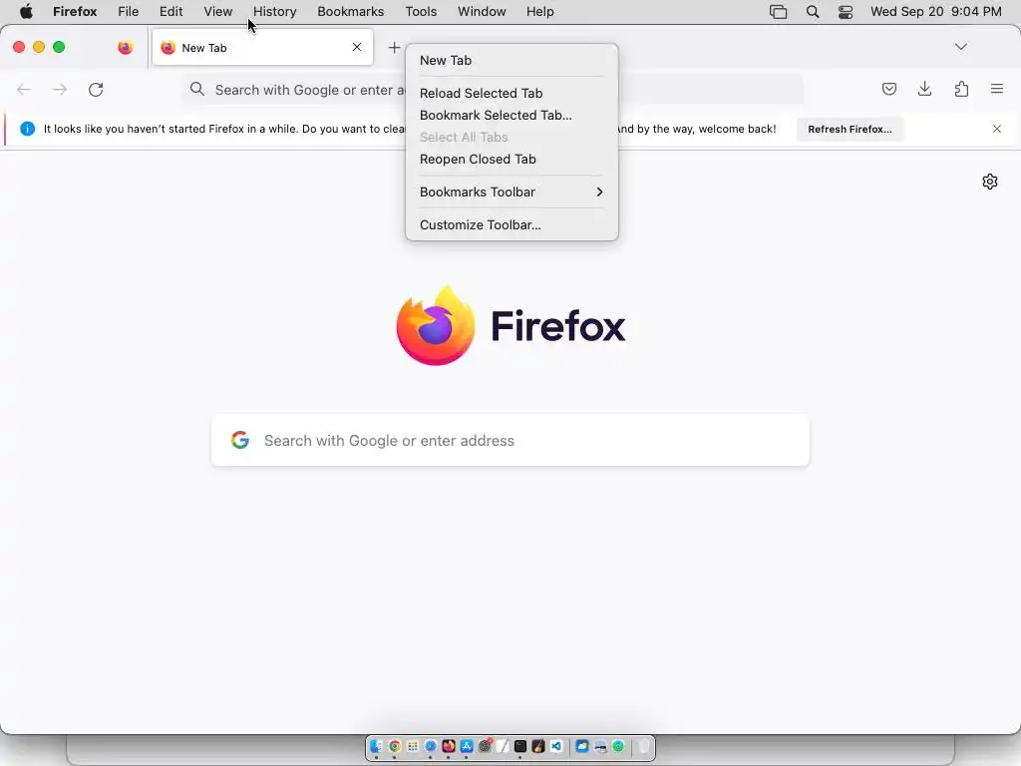Go back with the back arrow
Screen dimensions: 1021x766
(x=24, y=89)
